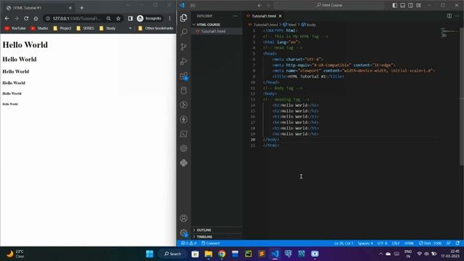The width and height of the screenshot is (464, 261).
Task: Change encoding via UTF-8 status item
Action: [x=382, y=244]
